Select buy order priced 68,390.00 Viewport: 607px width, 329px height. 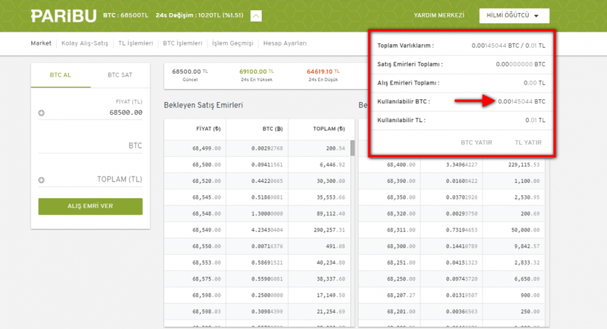tap(452, 181)
